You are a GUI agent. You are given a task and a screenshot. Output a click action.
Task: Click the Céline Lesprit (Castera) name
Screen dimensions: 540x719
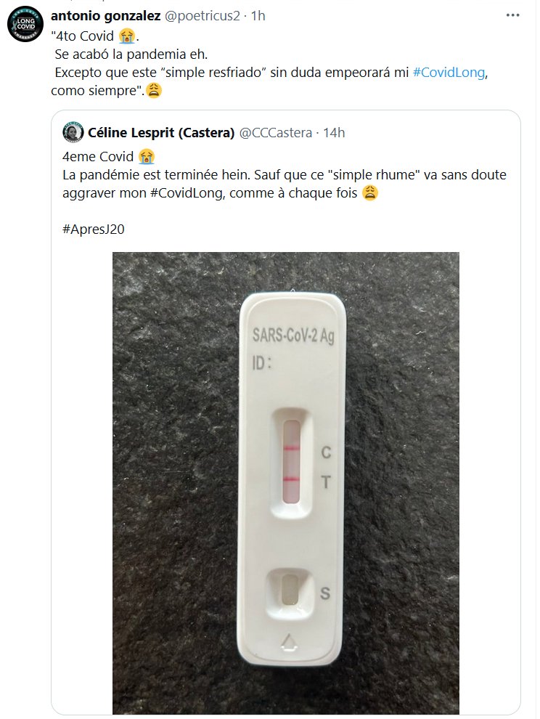tap(160, 132)
